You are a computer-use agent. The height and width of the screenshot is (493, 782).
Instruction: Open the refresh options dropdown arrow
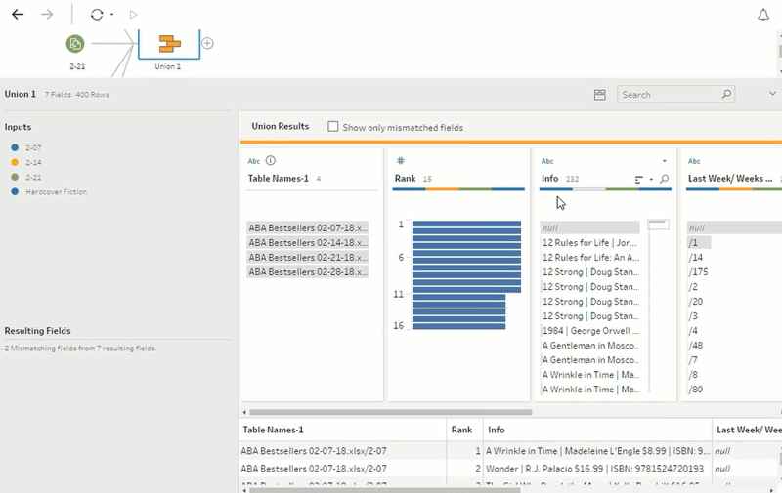(x=111, y=15)
